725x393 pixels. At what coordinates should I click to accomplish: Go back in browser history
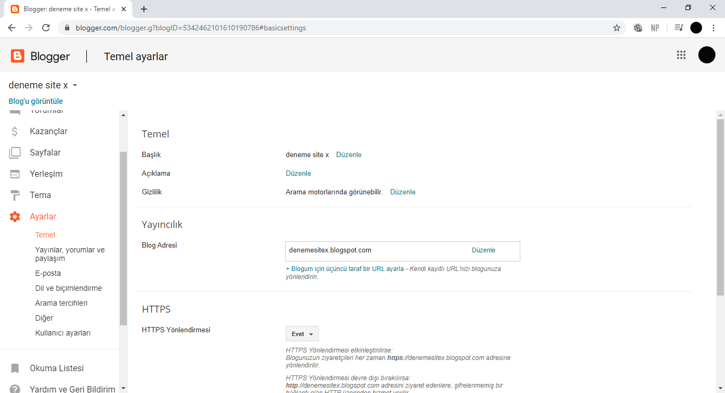tap(12, 28)
